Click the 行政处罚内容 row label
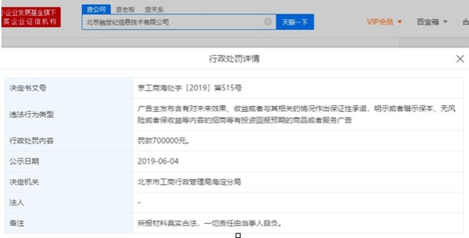 pyautogui.click(x=31, y=140)
